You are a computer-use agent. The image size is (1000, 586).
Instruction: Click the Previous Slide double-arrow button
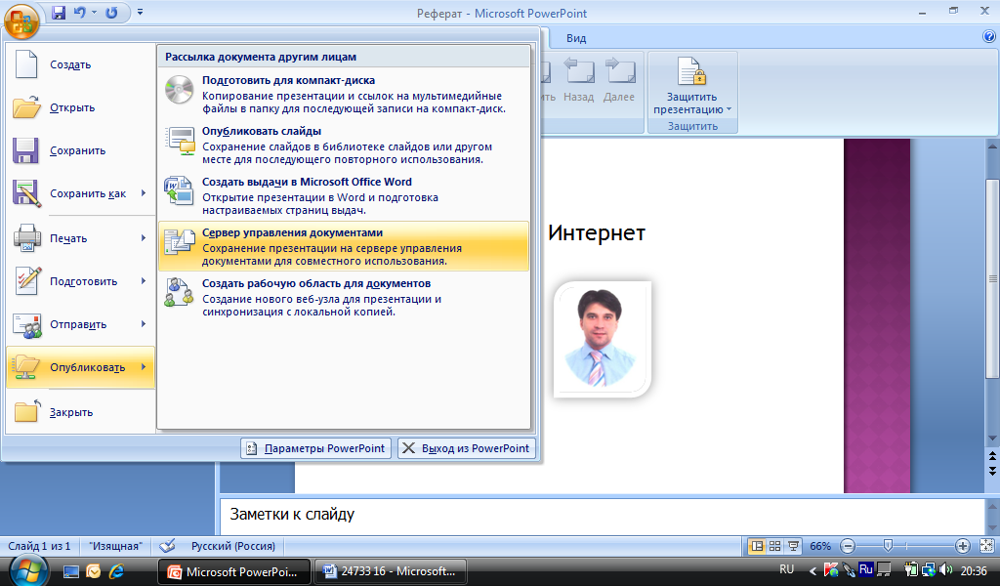(x=992, y=456)
